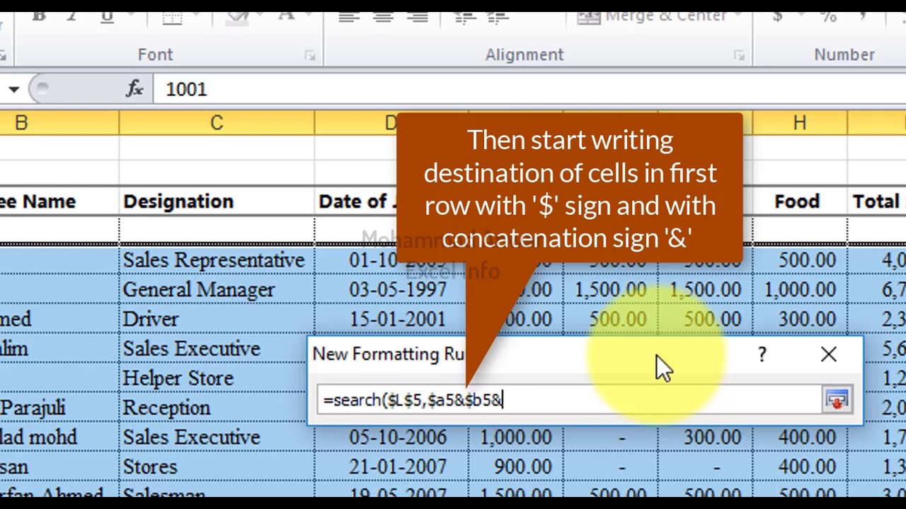The image size is (906, 509).
Task: Open the Name Box dropdown arrow
Action: [x=13, y=89]
